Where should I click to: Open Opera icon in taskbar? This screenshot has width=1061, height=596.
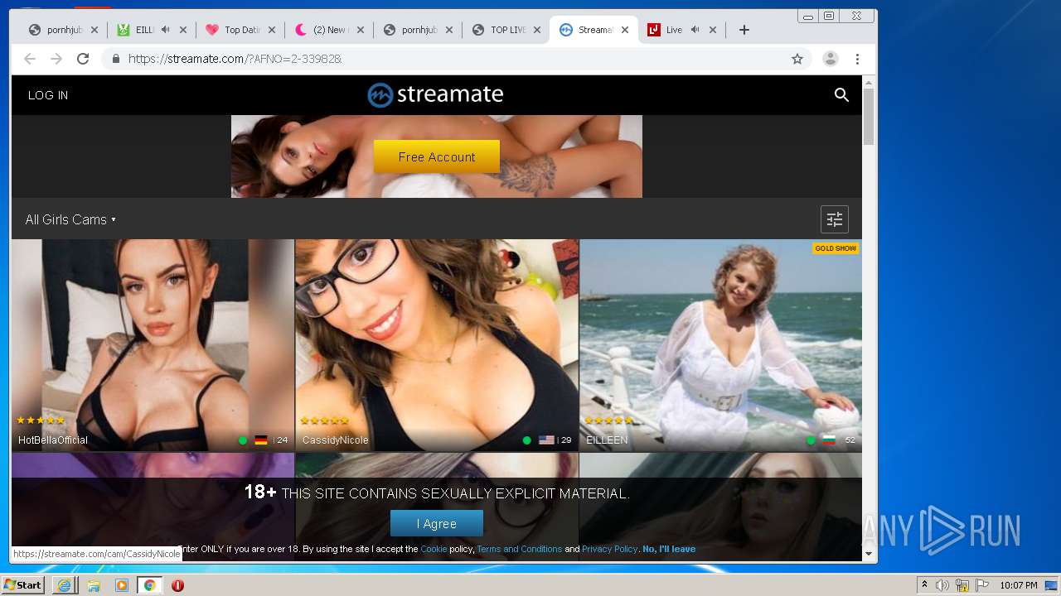pos(177,585)
